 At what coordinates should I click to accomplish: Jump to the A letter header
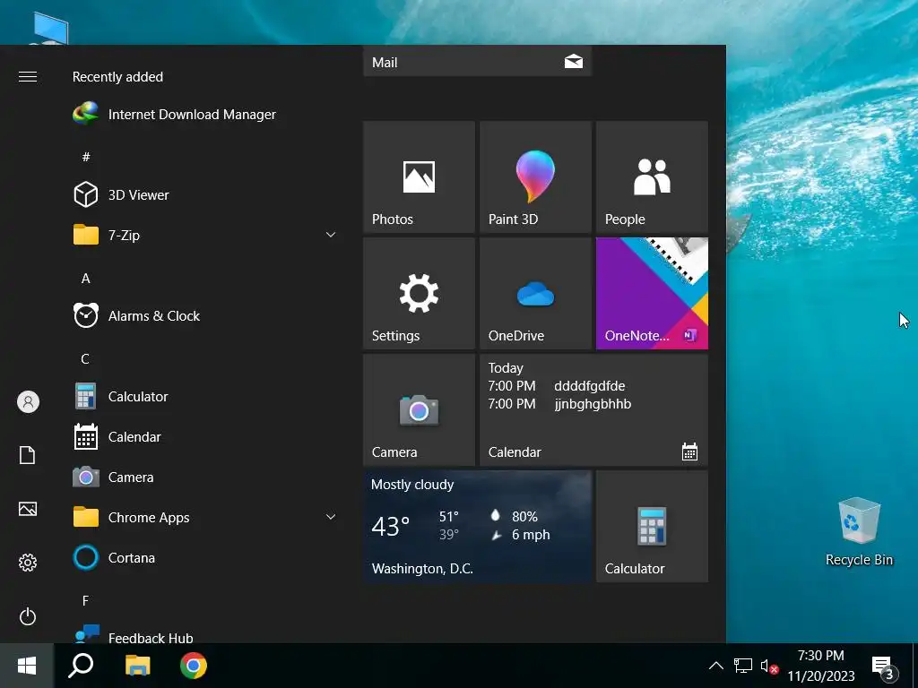[85, 279]
